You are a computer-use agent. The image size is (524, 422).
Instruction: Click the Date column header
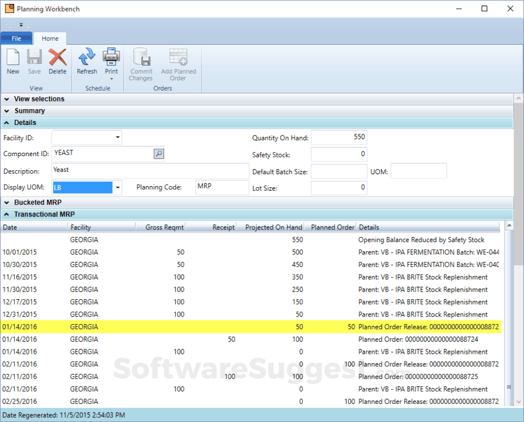coord(33,227)
